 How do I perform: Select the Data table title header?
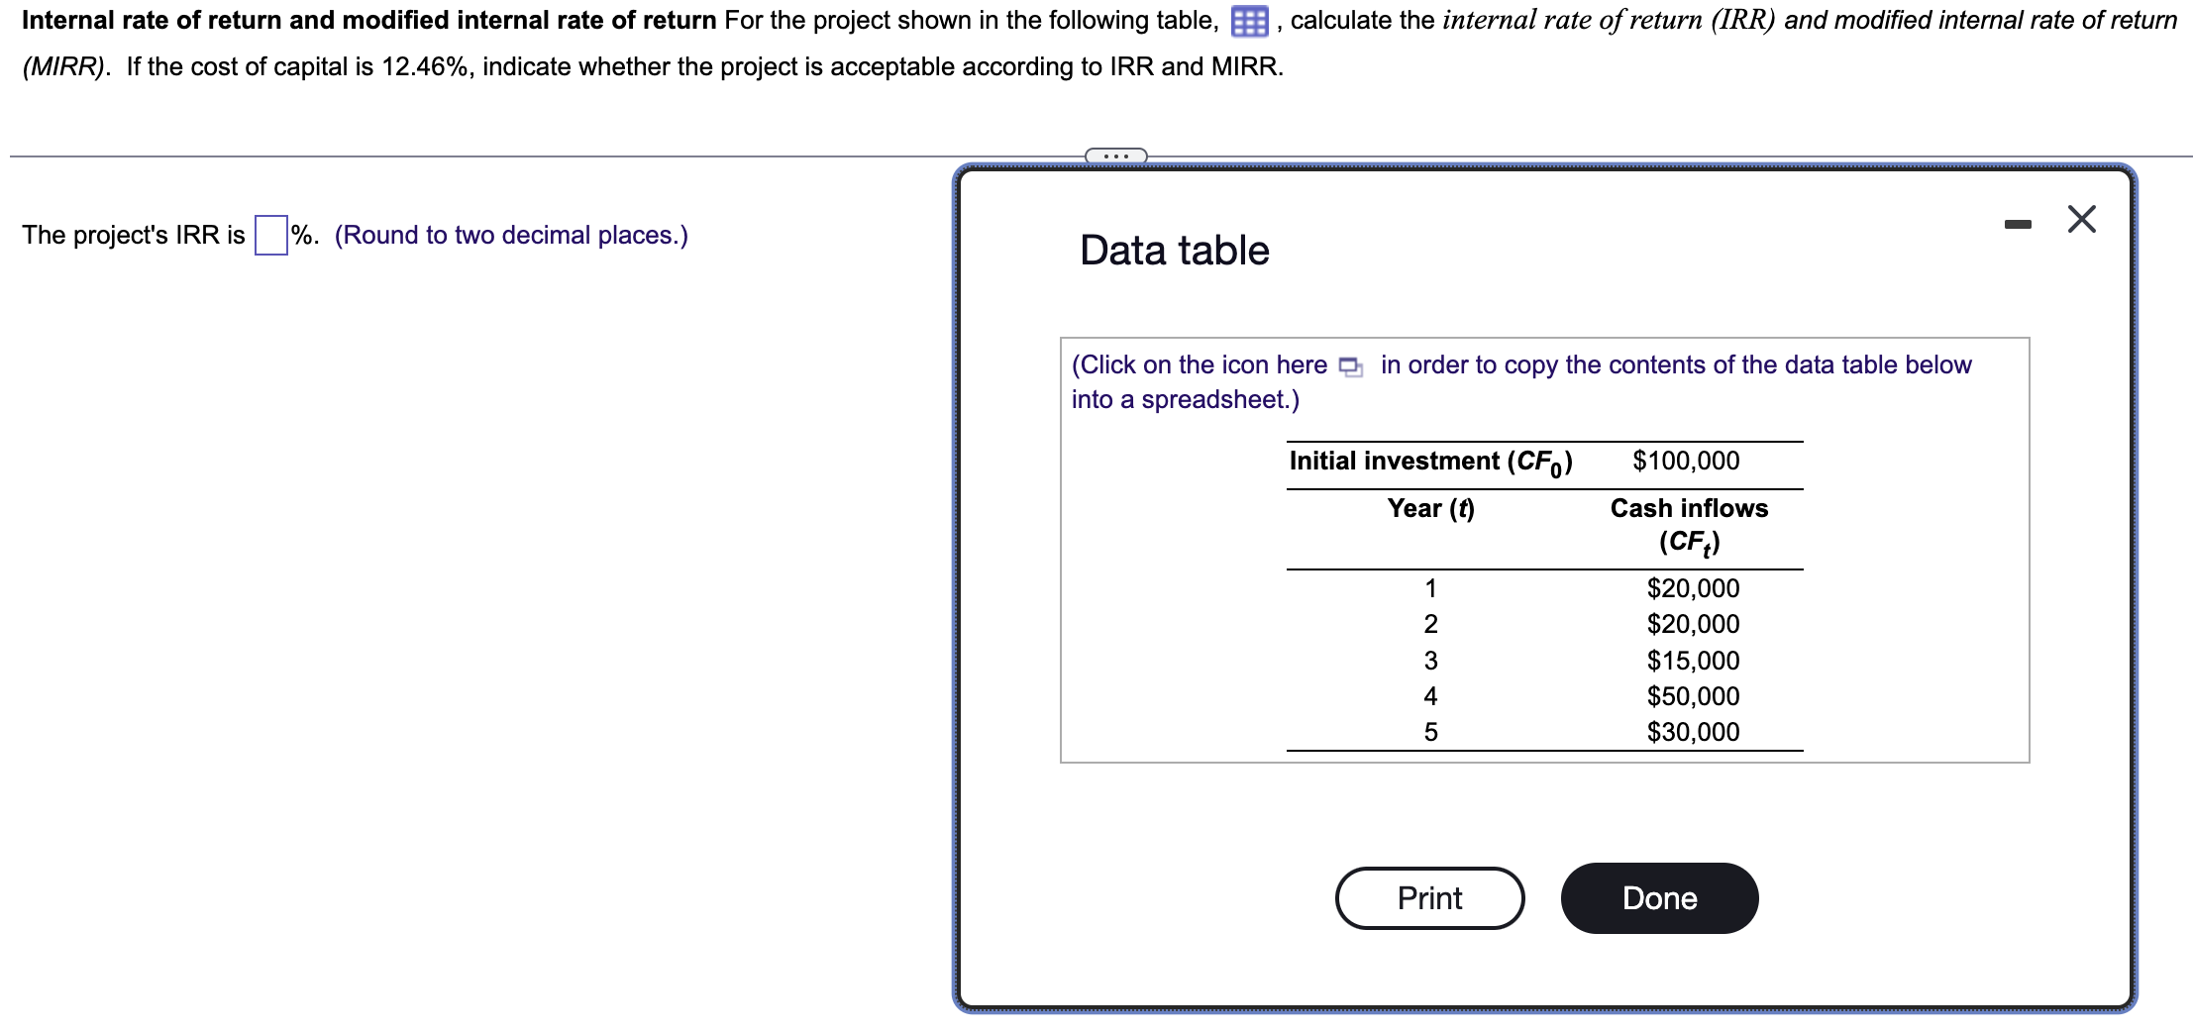click(x=1174, y=250)
